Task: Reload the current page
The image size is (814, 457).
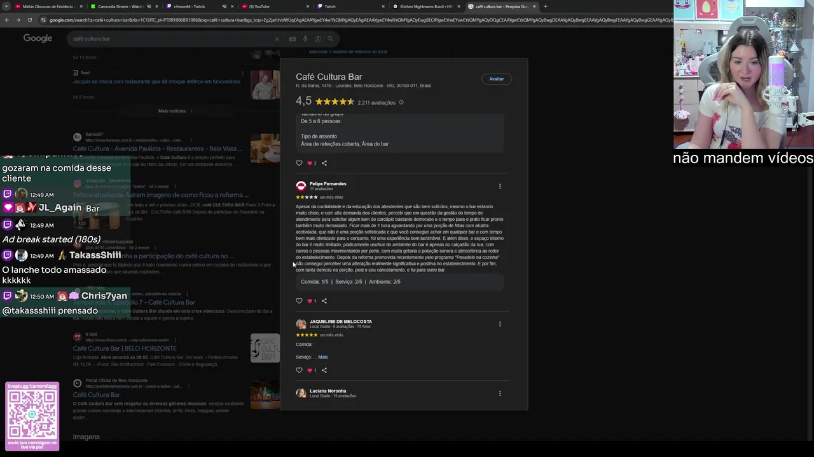Action: (x=29, y=20)
